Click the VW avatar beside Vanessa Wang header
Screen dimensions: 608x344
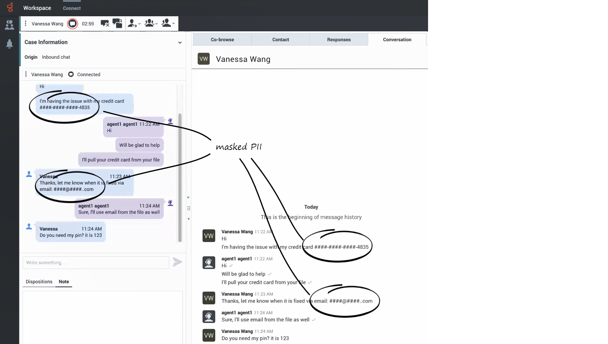204,59
